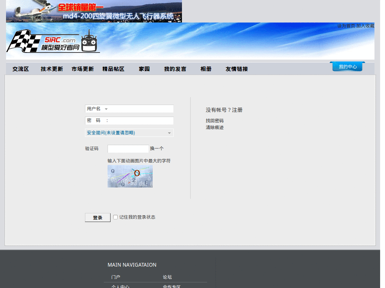Click the 注册 register link
The height and width of the screenshot is (288, 385).
point(237,110)
